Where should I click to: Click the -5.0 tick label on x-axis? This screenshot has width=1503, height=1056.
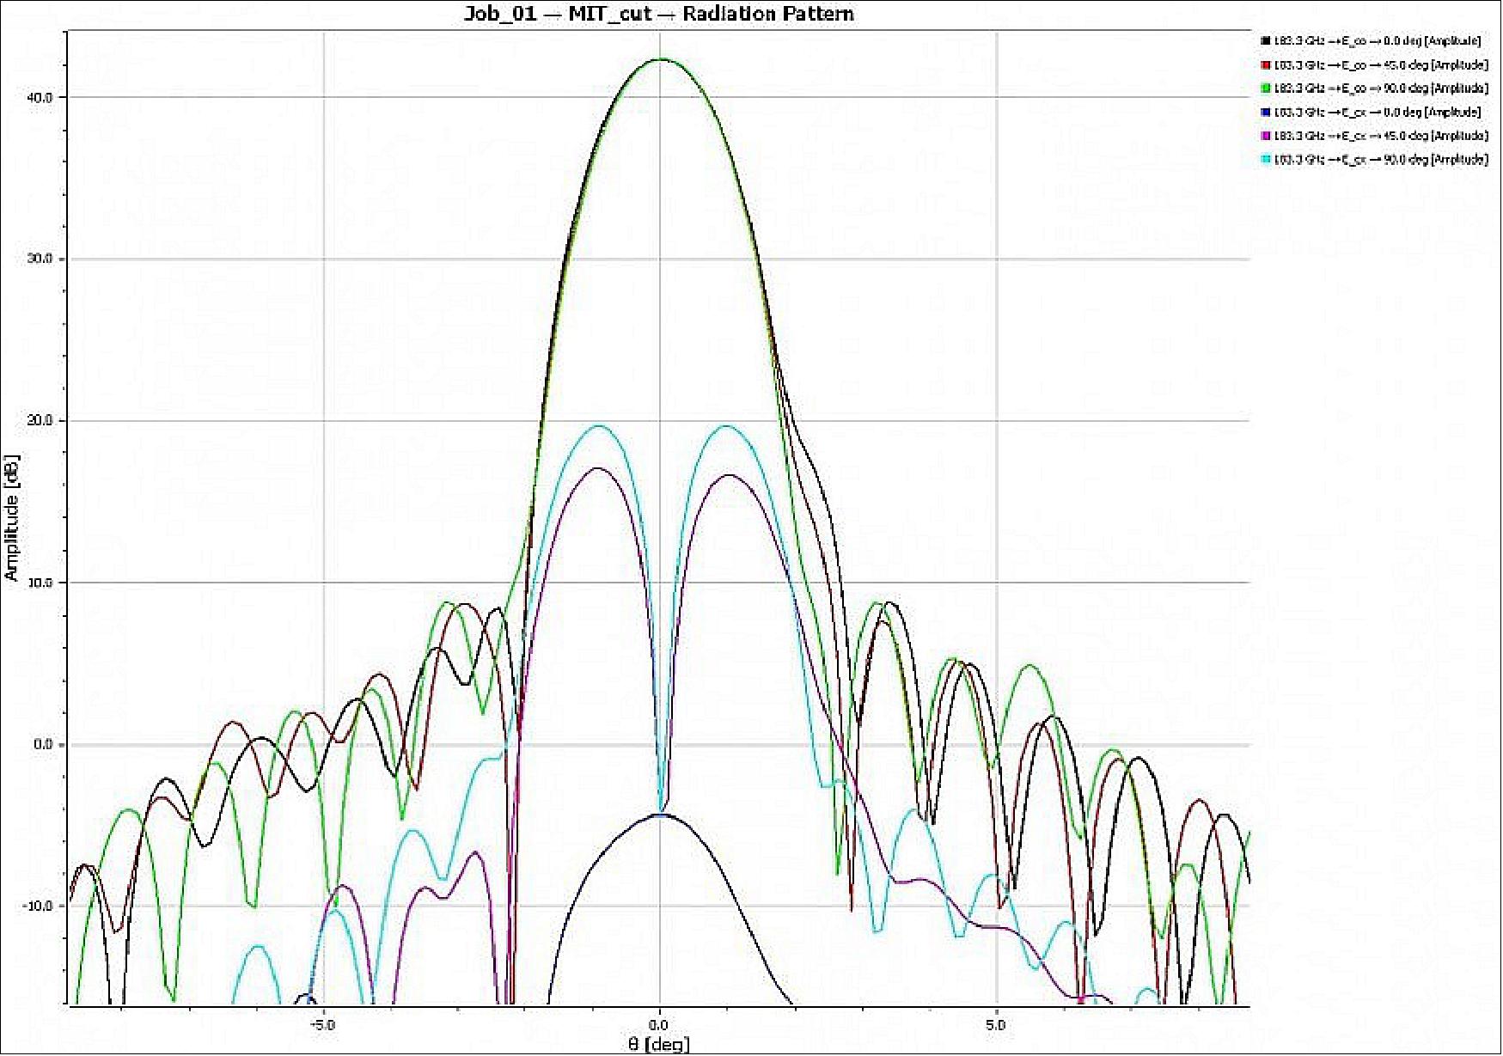coord(321,1025)
